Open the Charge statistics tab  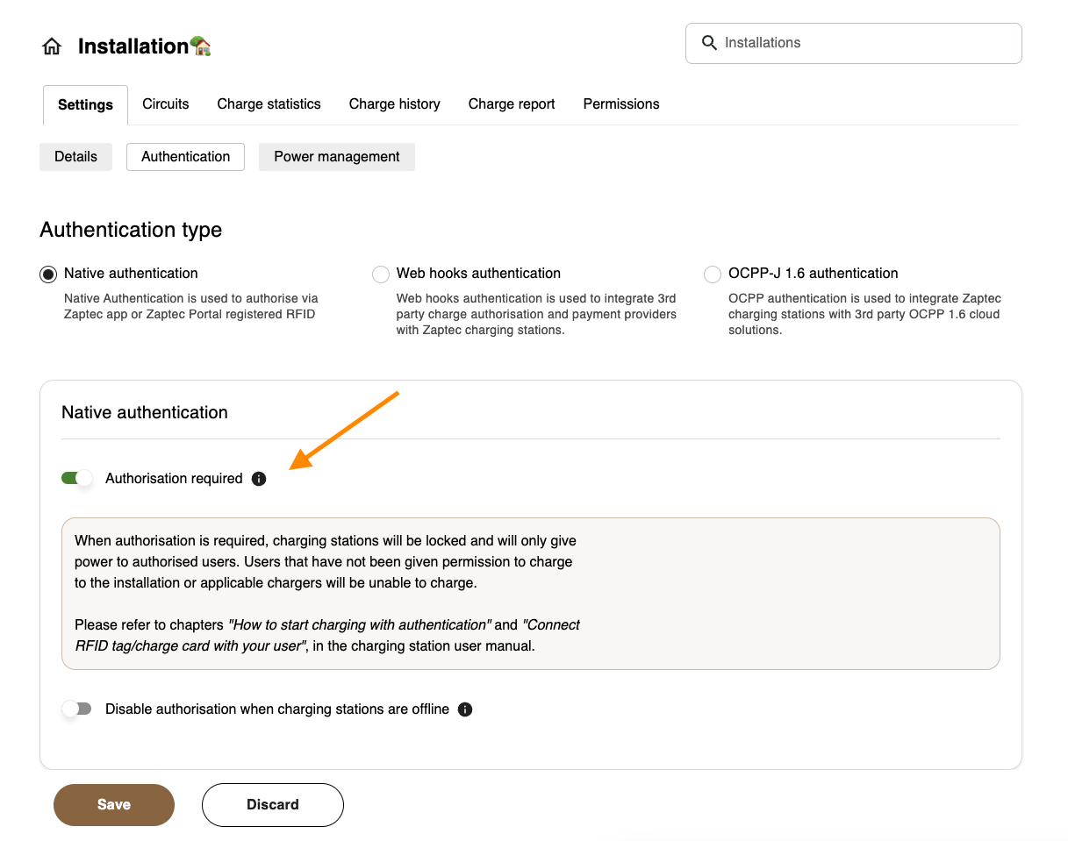pos(269,104)
